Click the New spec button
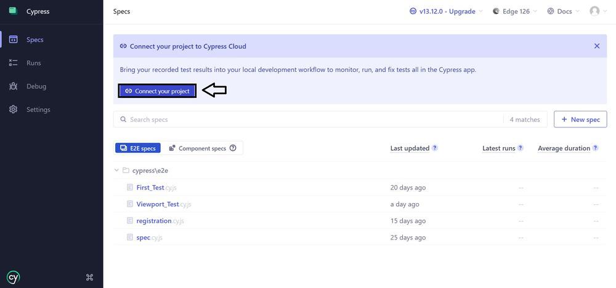This screenshot has height=288, width=616. tap(580, 119)
